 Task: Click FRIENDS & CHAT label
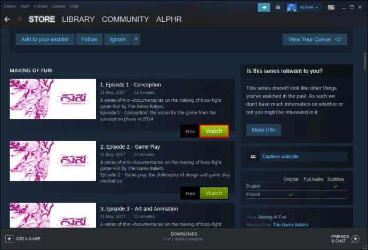pos(340,239)
